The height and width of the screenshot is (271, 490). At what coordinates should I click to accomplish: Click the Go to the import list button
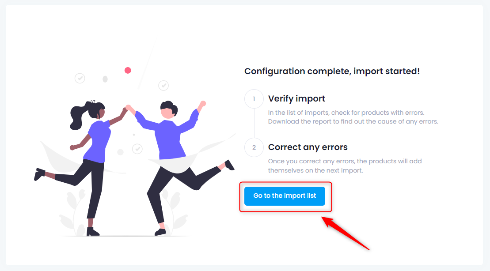(285, 196)
